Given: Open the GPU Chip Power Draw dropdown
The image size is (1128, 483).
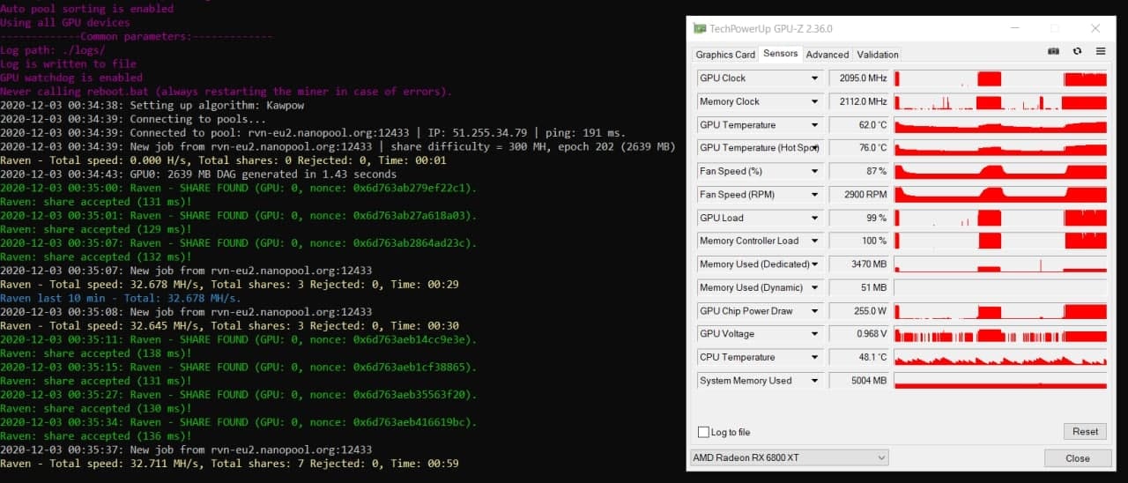Looking at the screenshot, I should [x=815, y=311].
